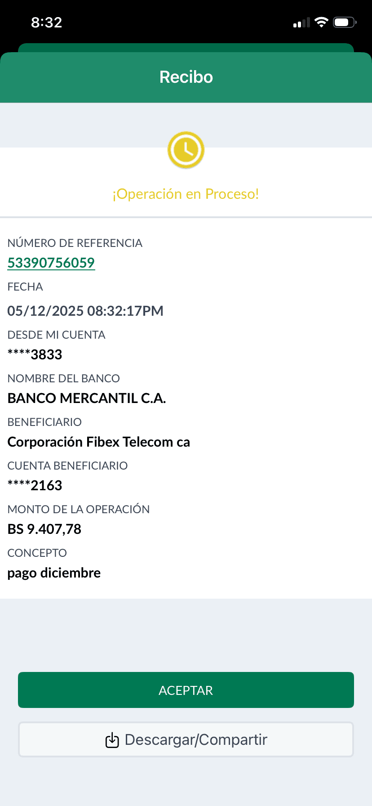The height and width of the screenshot is (806, 372).
Task: Select beneficiary Corporación Fibex Telecom ca
Action: pyautogui.click(x=99, y=442)
